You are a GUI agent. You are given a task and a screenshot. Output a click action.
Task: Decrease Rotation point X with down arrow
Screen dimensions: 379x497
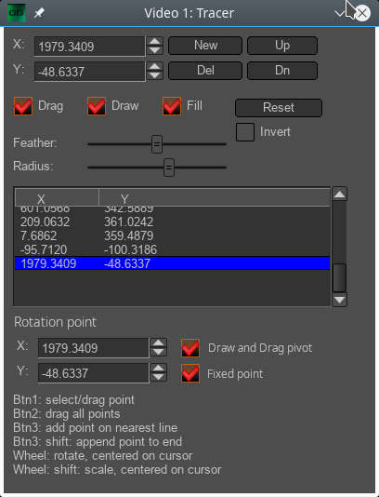158,352
